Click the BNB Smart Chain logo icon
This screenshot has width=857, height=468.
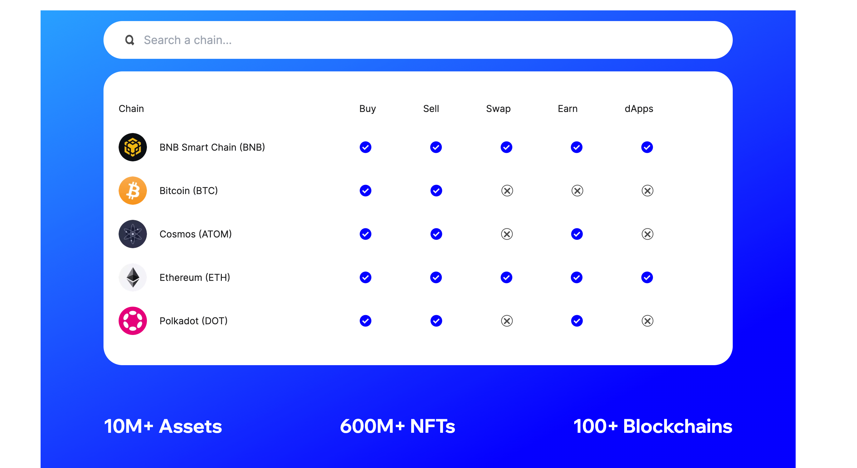(x=132, y=147)
